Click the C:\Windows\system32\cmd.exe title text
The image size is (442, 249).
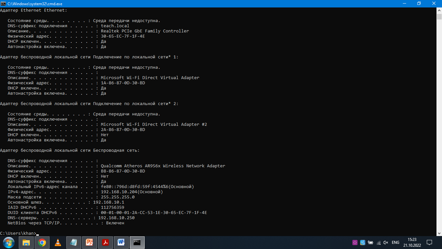(x=35, y=4)
